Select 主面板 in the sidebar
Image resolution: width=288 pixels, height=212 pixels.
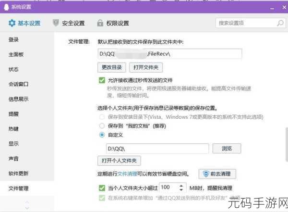click(16, 54)
